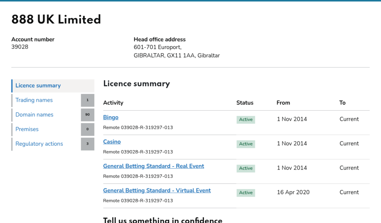Click the 601-701 Europort address line

(157, 47)
